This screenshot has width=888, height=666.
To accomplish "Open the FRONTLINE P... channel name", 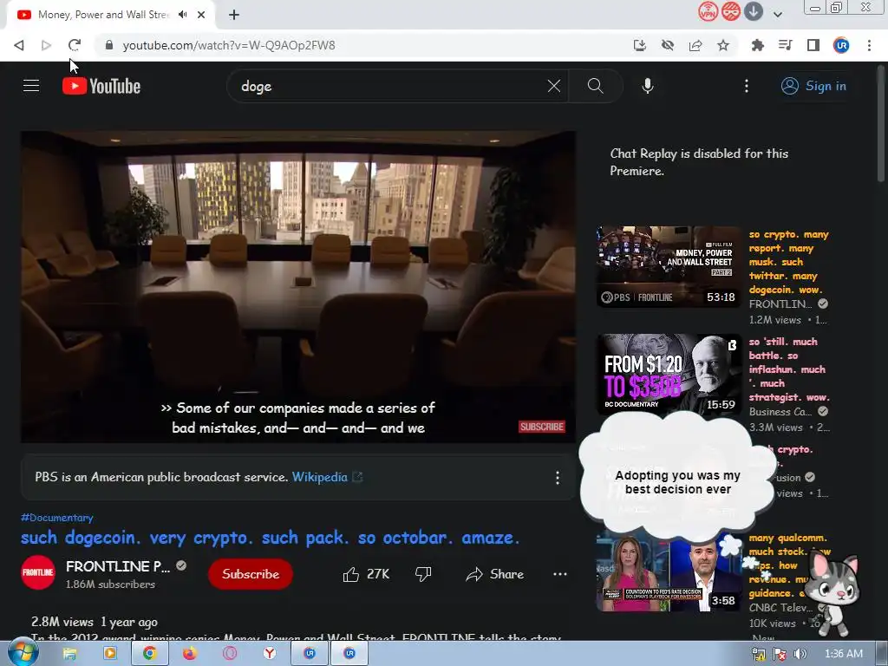I will pyautogui.click(x=118, y=566).
